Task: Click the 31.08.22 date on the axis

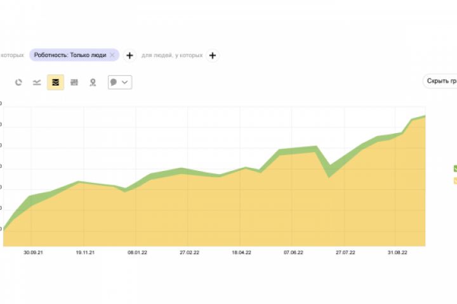Action: click(397, 252)
